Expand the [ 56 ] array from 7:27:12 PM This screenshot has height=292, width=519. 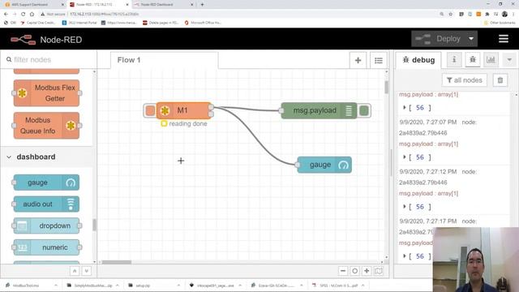tap(405, 207)
